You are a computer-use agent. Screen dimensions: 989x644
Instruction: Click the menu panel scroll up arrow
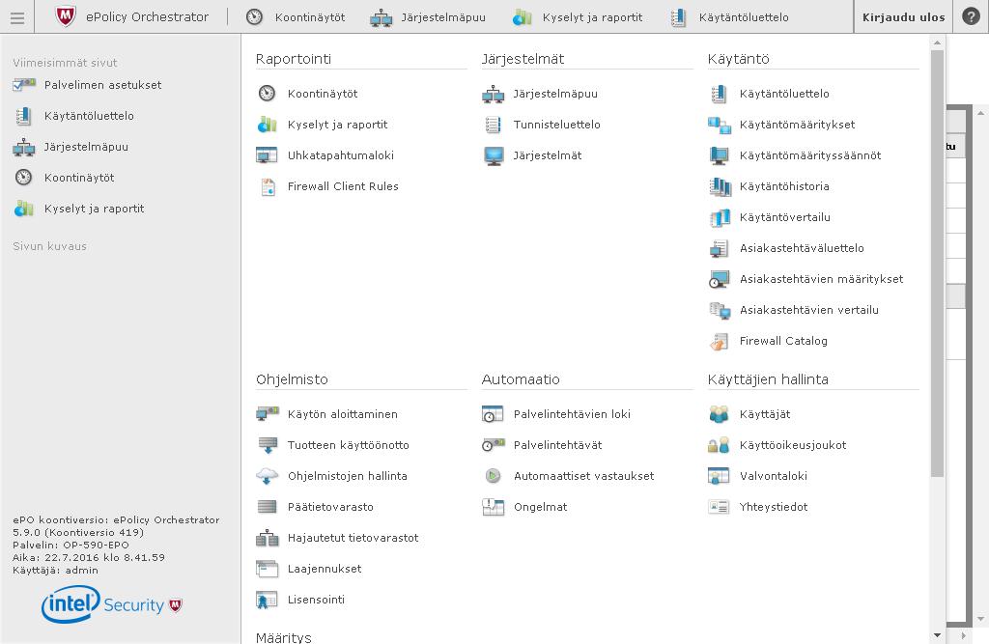pos(937,42)
